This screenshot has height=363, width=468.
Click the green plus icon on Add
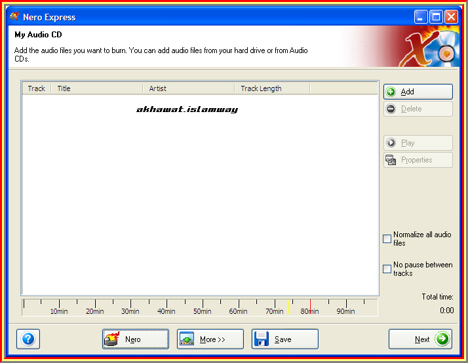(x=391, y=92)
